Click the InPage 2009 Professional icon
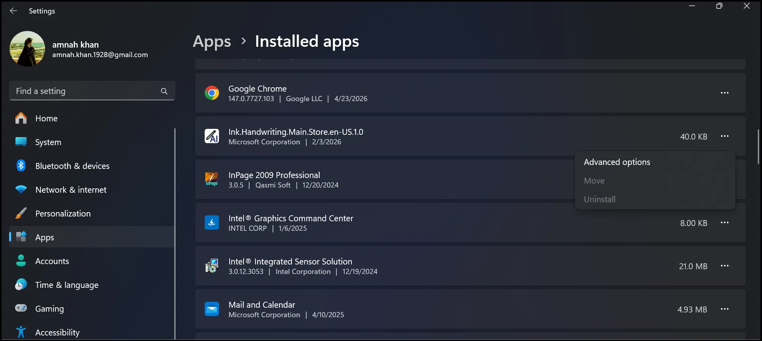 (212, 179)
